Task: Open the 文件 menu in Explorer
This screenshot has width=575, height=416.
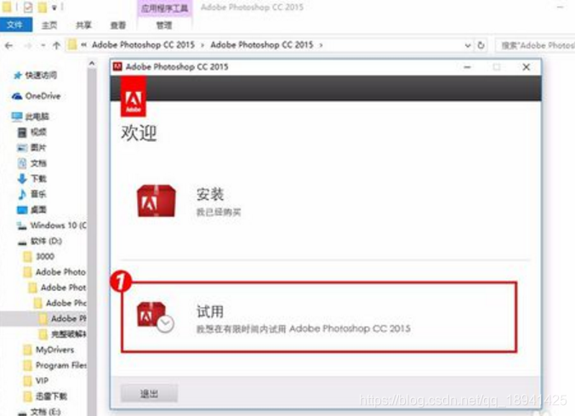Action: [x=14, y=25]
